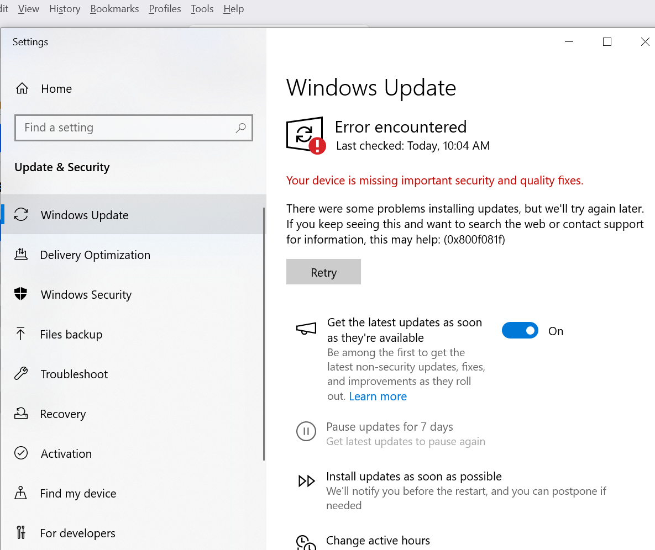Viewport: 655px width, 550px height.
Task: Select Delivery Optimization in sidebar
Action: [133, 254]
